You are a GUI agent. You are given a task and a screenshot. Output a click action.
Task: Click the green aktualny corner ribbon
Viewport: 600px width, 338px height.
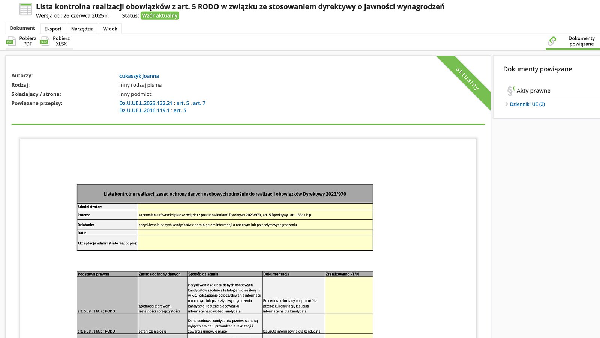click(x=467, y=78)
